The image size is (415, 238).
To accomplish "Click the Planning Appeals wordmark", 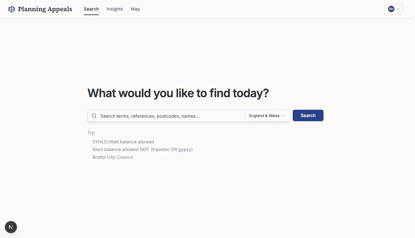I will [45, 9].
